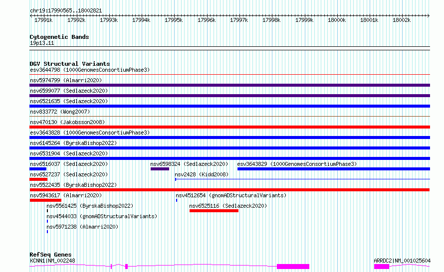Click the 17998k ruler tick label
Screen dimensions: 444x272
(271, 20)
